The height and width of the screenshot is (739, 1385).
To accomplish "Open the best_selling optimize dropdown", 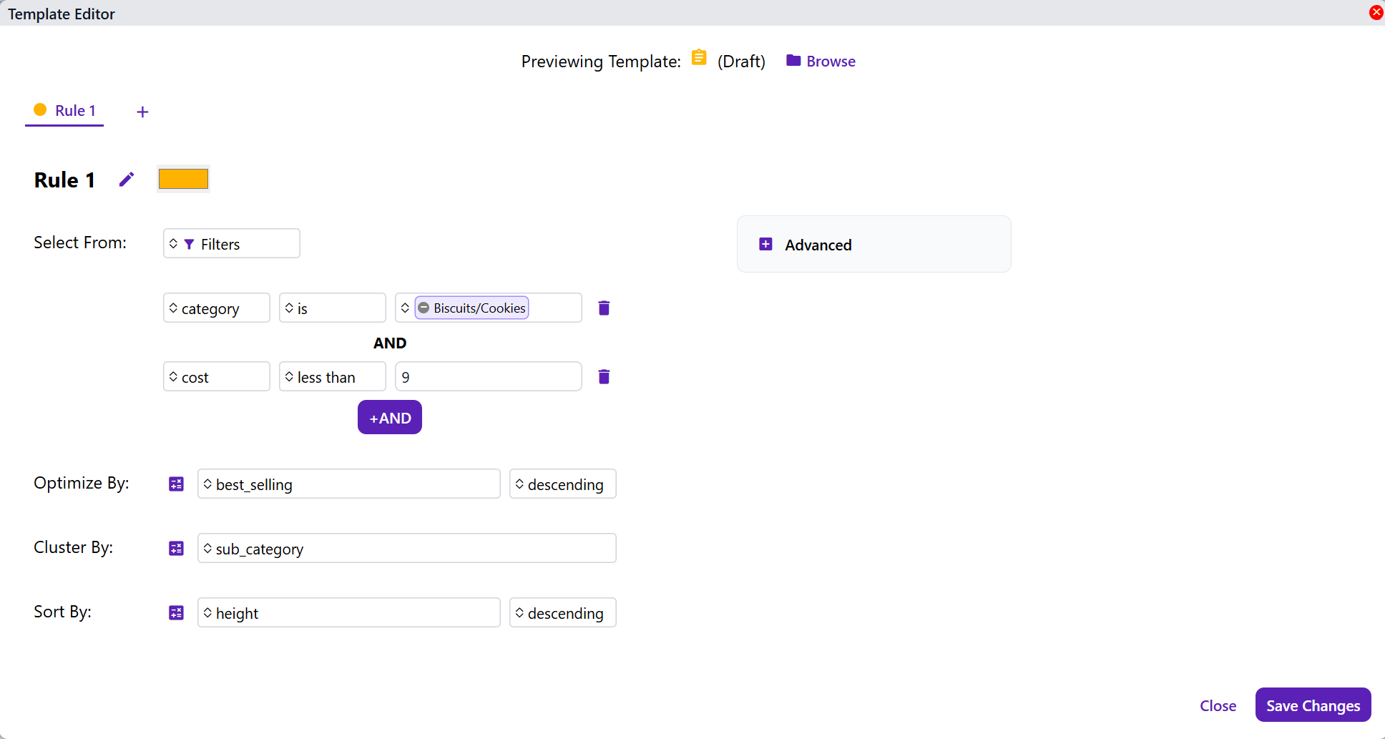I will [348, 484].
